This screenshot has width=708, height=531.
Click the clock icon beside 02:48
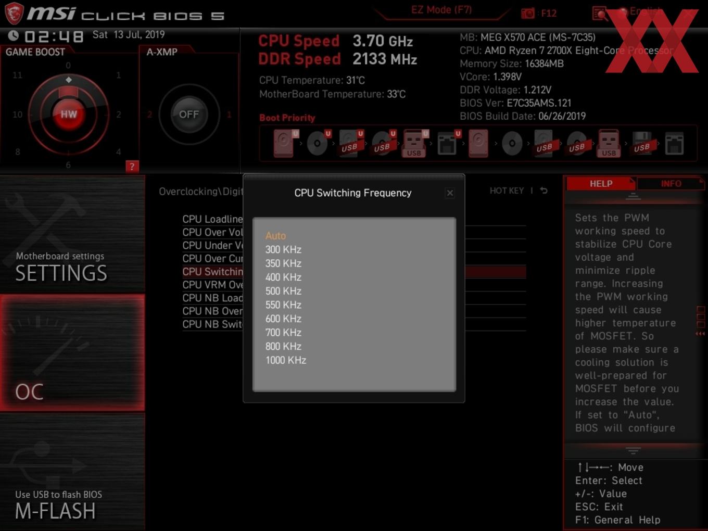(14, 35)
